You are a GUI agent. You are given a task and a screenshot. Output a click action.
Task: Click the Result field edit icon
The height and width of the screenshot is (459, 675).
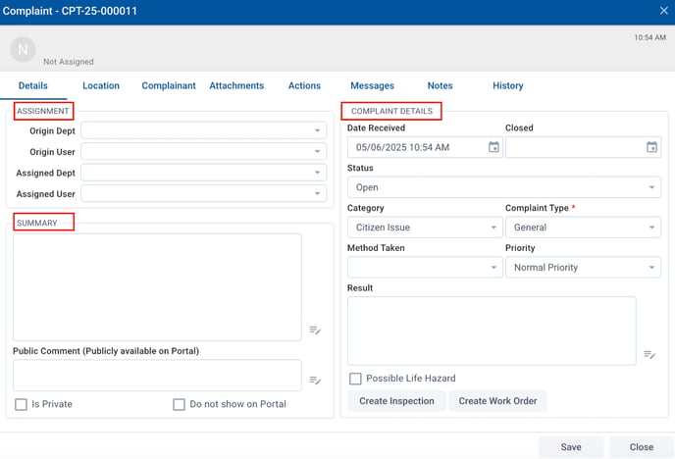click(x=649, y=354)
